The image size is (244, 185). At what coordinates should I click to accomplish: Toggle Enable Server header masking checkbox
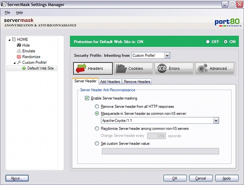87,98
